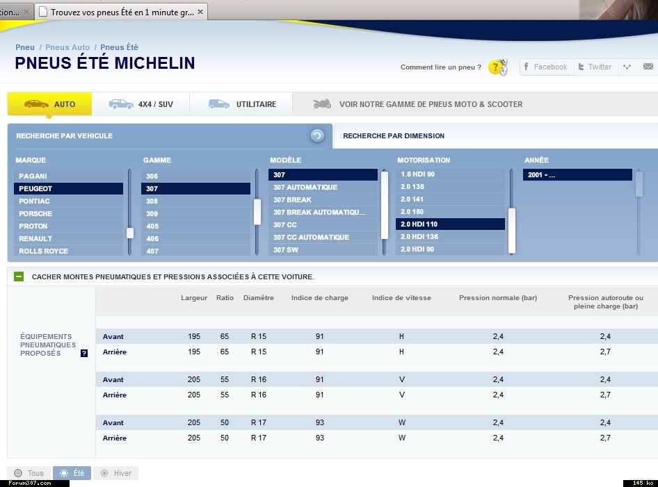The width and height of the screenshot is (658, 487).
Task: Click the Gamme list scrollbar thumb
Action: tap(257, 212)
